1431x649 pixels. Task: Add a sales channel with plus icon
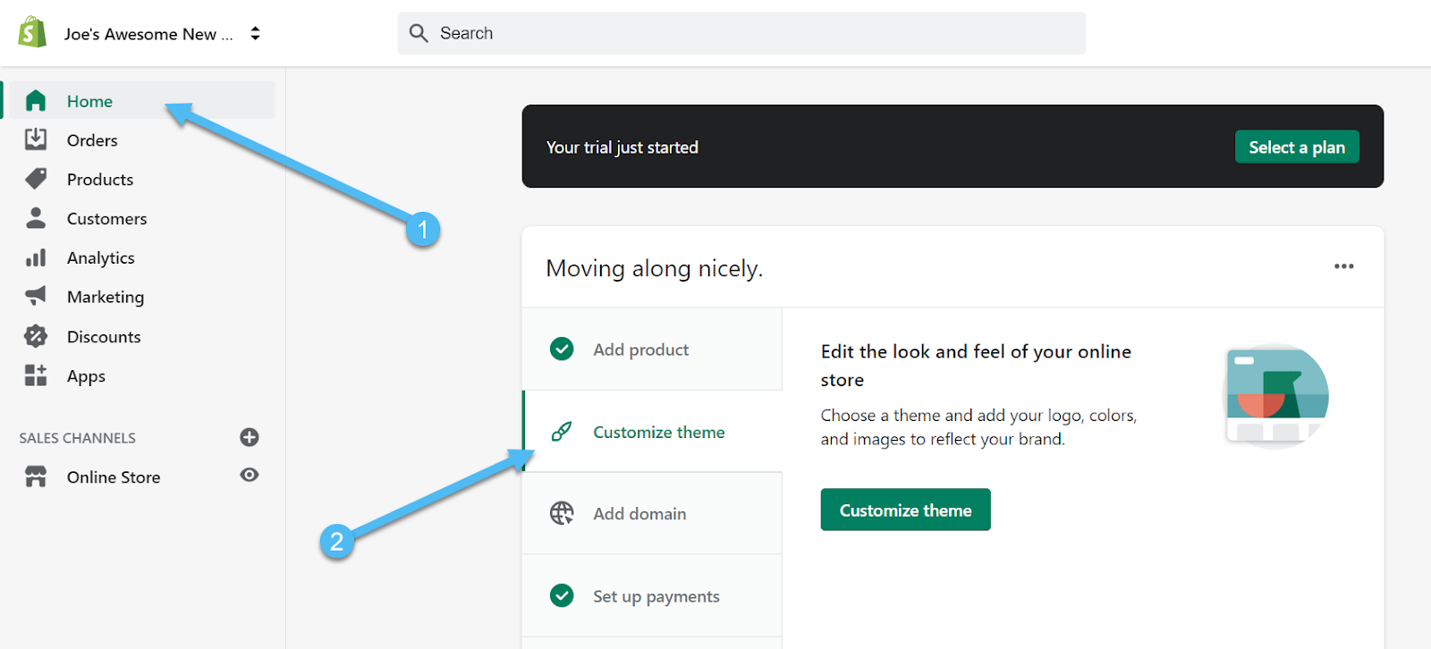pos(250,437)
